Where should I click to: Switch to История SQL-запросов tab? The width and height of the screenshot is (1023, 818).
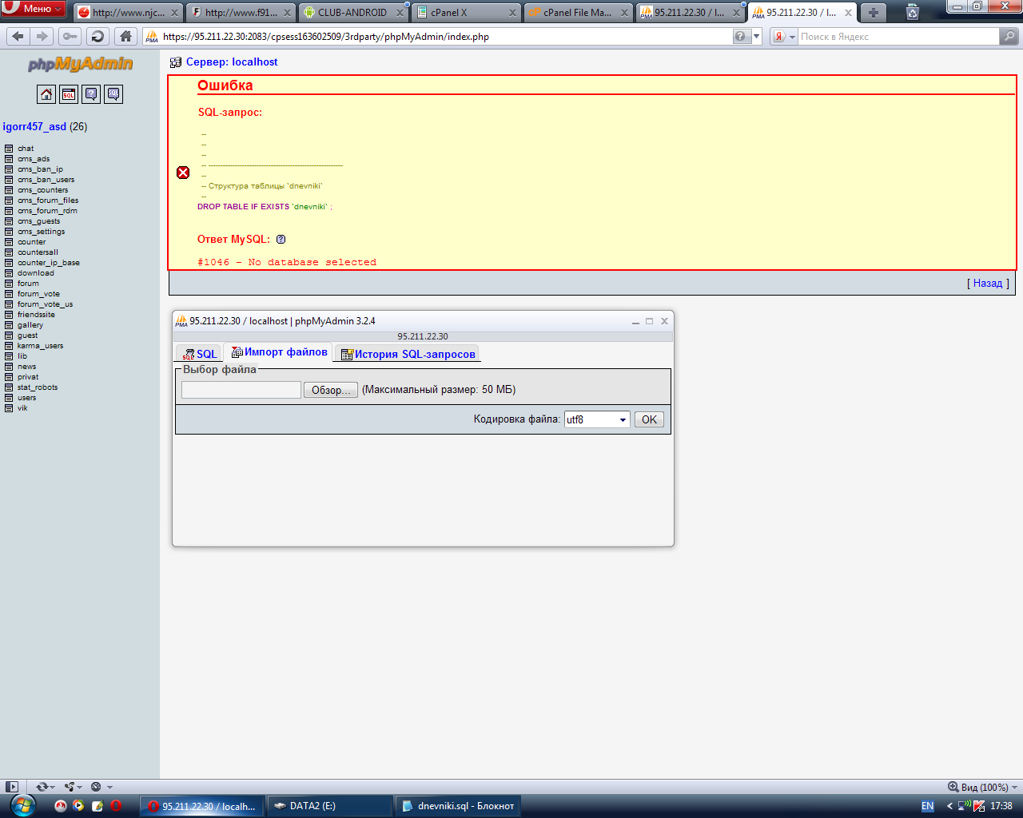point(408,354)
